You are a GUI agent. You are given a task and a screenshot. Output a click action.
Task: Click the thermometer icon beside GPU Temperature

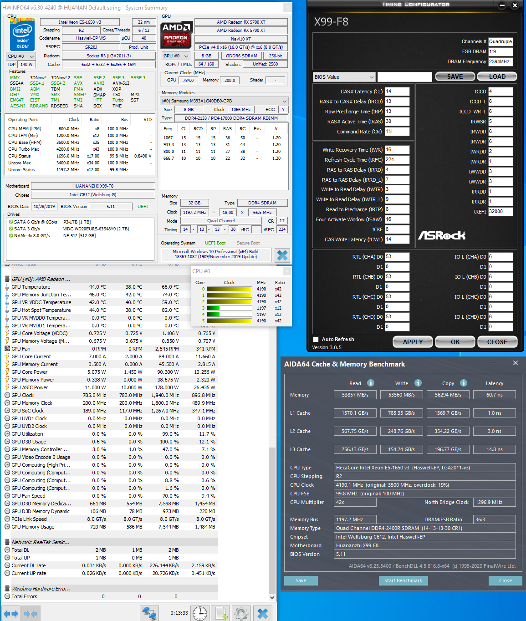[x=7, y=287]
